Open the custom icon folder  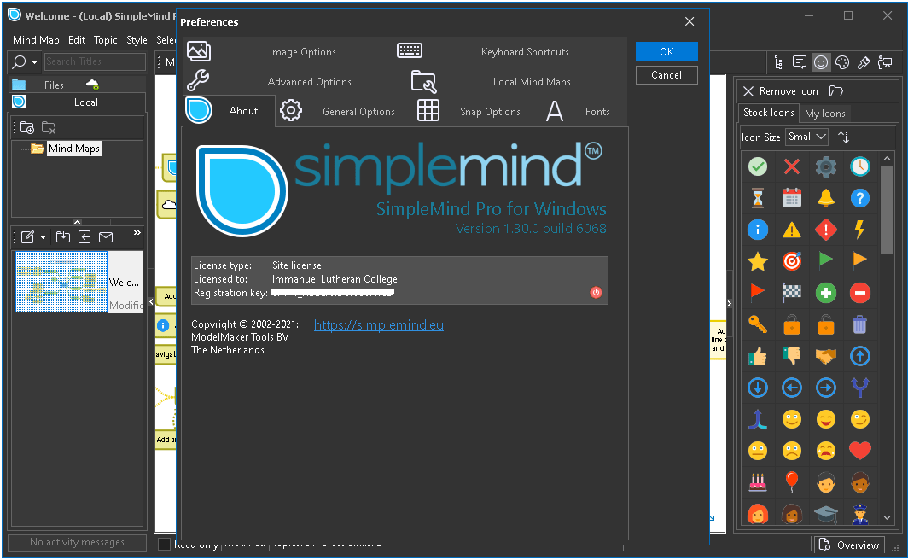click(835, 91)
